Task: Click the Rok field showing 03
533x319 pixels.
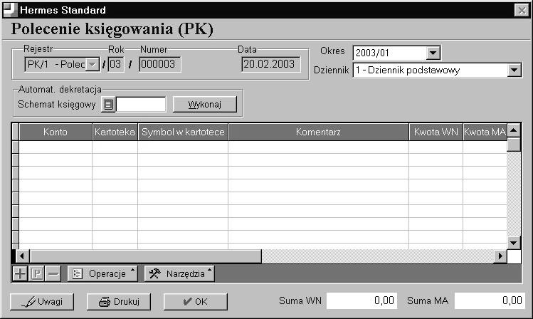Action: click(x=115, y=64)
